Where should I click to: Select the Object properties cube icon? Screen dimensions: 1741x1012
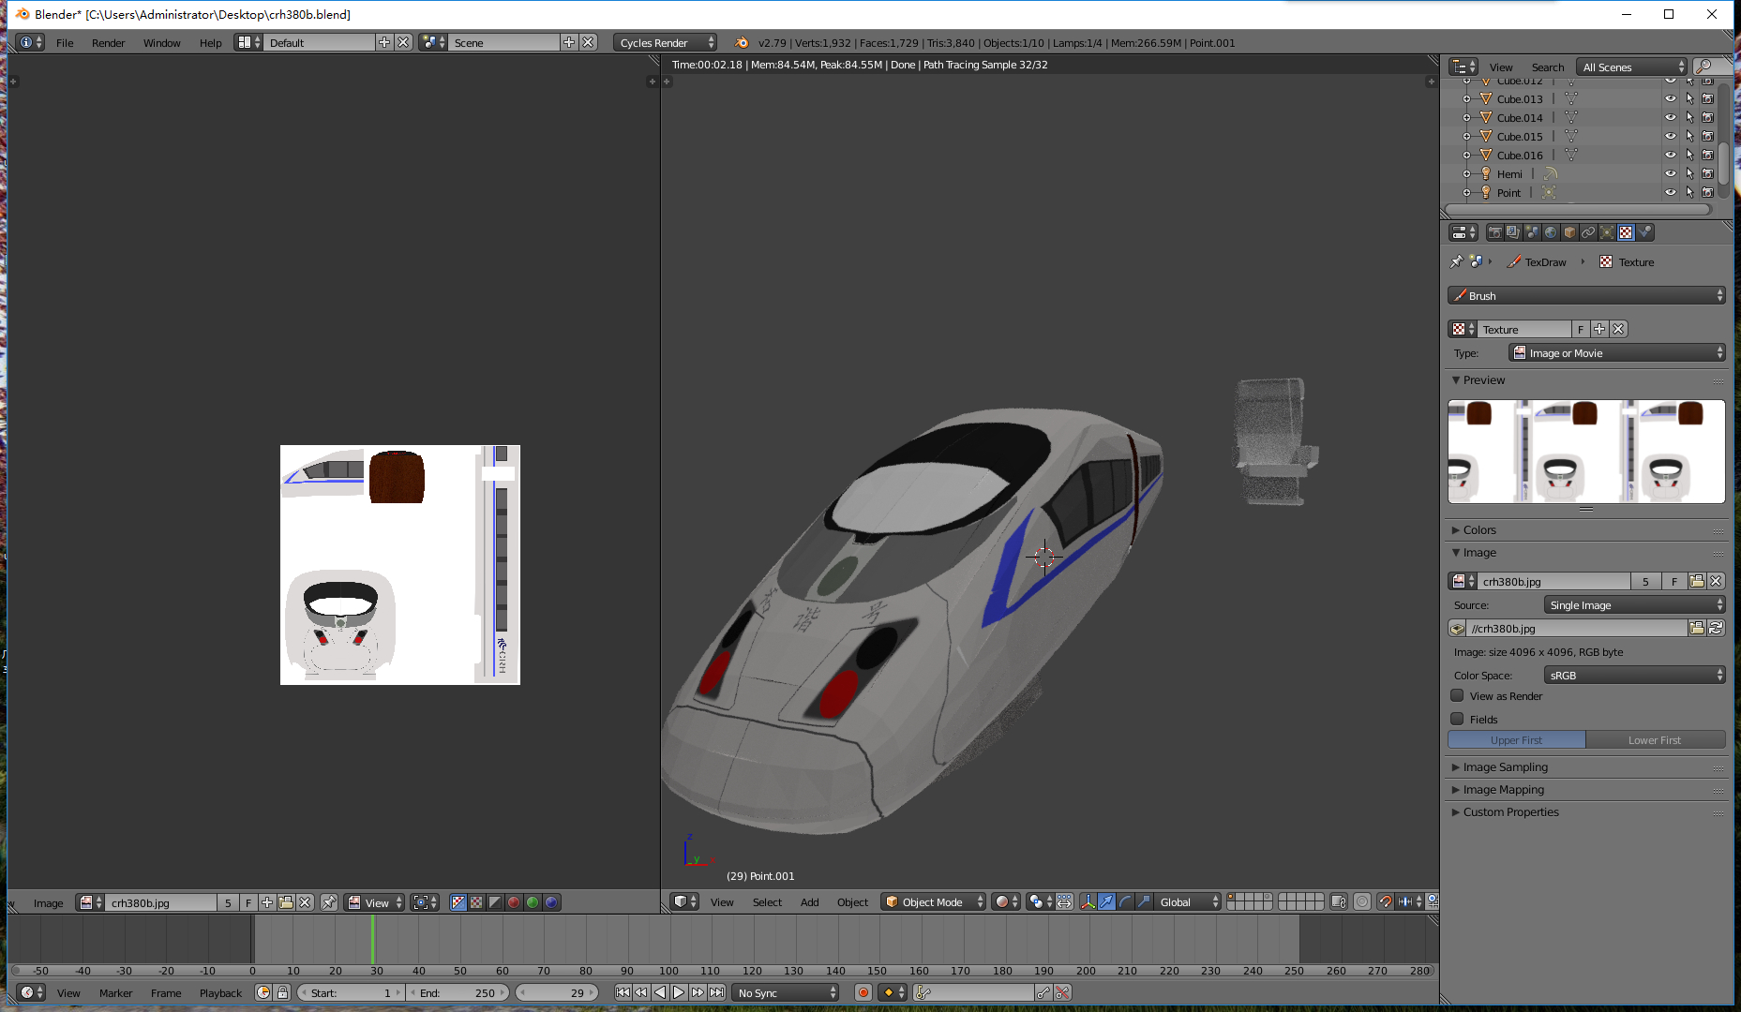[1569, 232]
